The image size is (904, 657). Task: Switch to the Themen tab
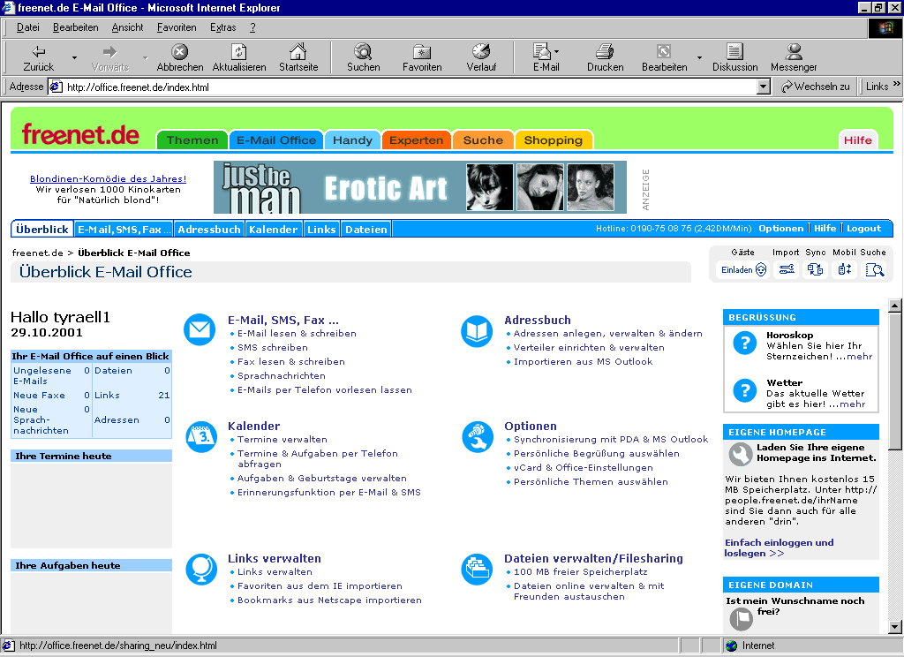click(x=192, y=140)
